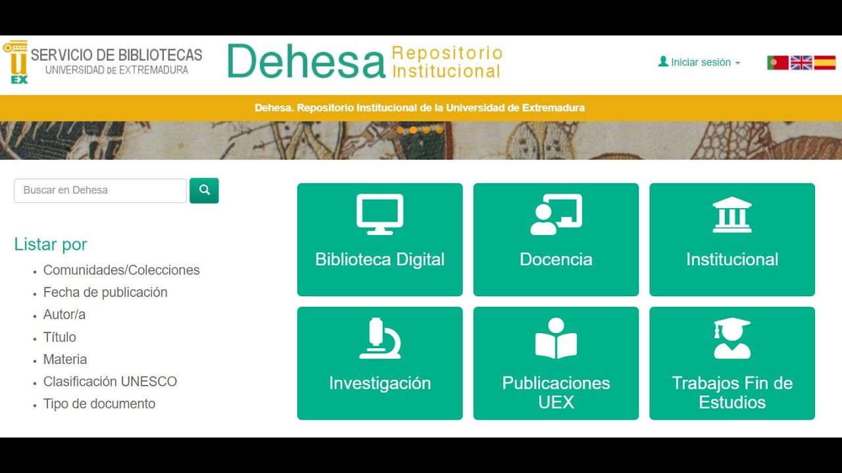
Task: Click the yellow banner title Dehesa. Repositorio Institucional
Action: pos(420,108)
